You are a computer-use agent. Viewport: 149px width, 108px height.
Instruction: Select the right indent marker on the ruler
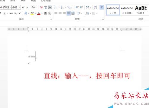coord(121,30)
